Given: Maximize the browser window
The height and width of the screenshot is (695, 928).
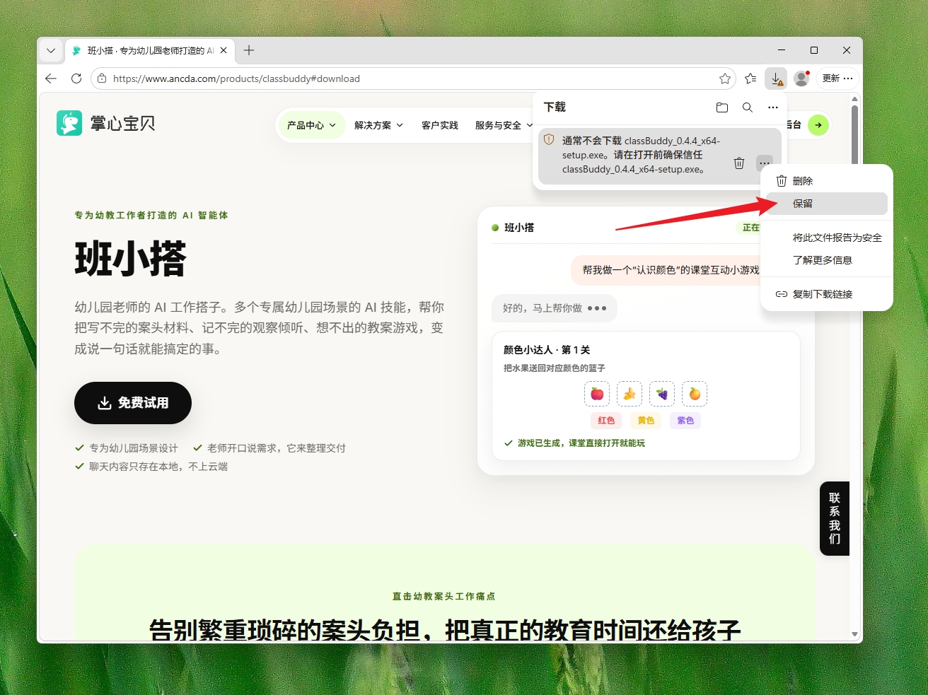Looking at the screenshot, I should 814,50.
